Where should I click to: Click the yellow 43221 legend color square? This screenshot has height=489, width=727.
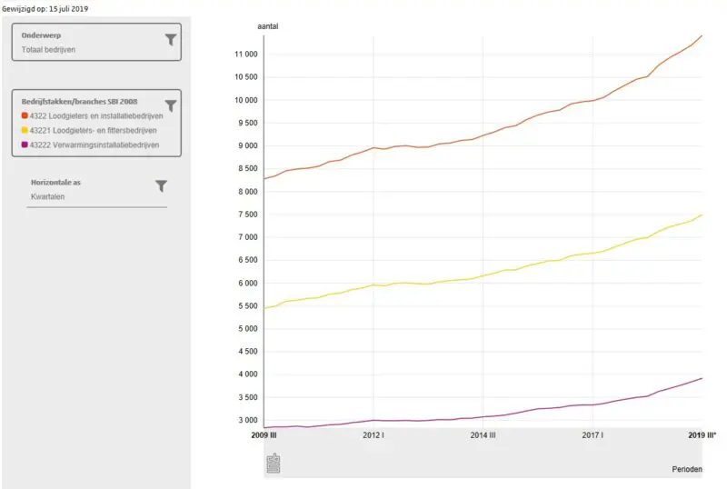click(25, 130)
